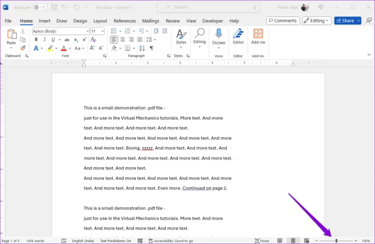Click the Cut scissors icon
375x244 pixels.
[x=22, y=31]
